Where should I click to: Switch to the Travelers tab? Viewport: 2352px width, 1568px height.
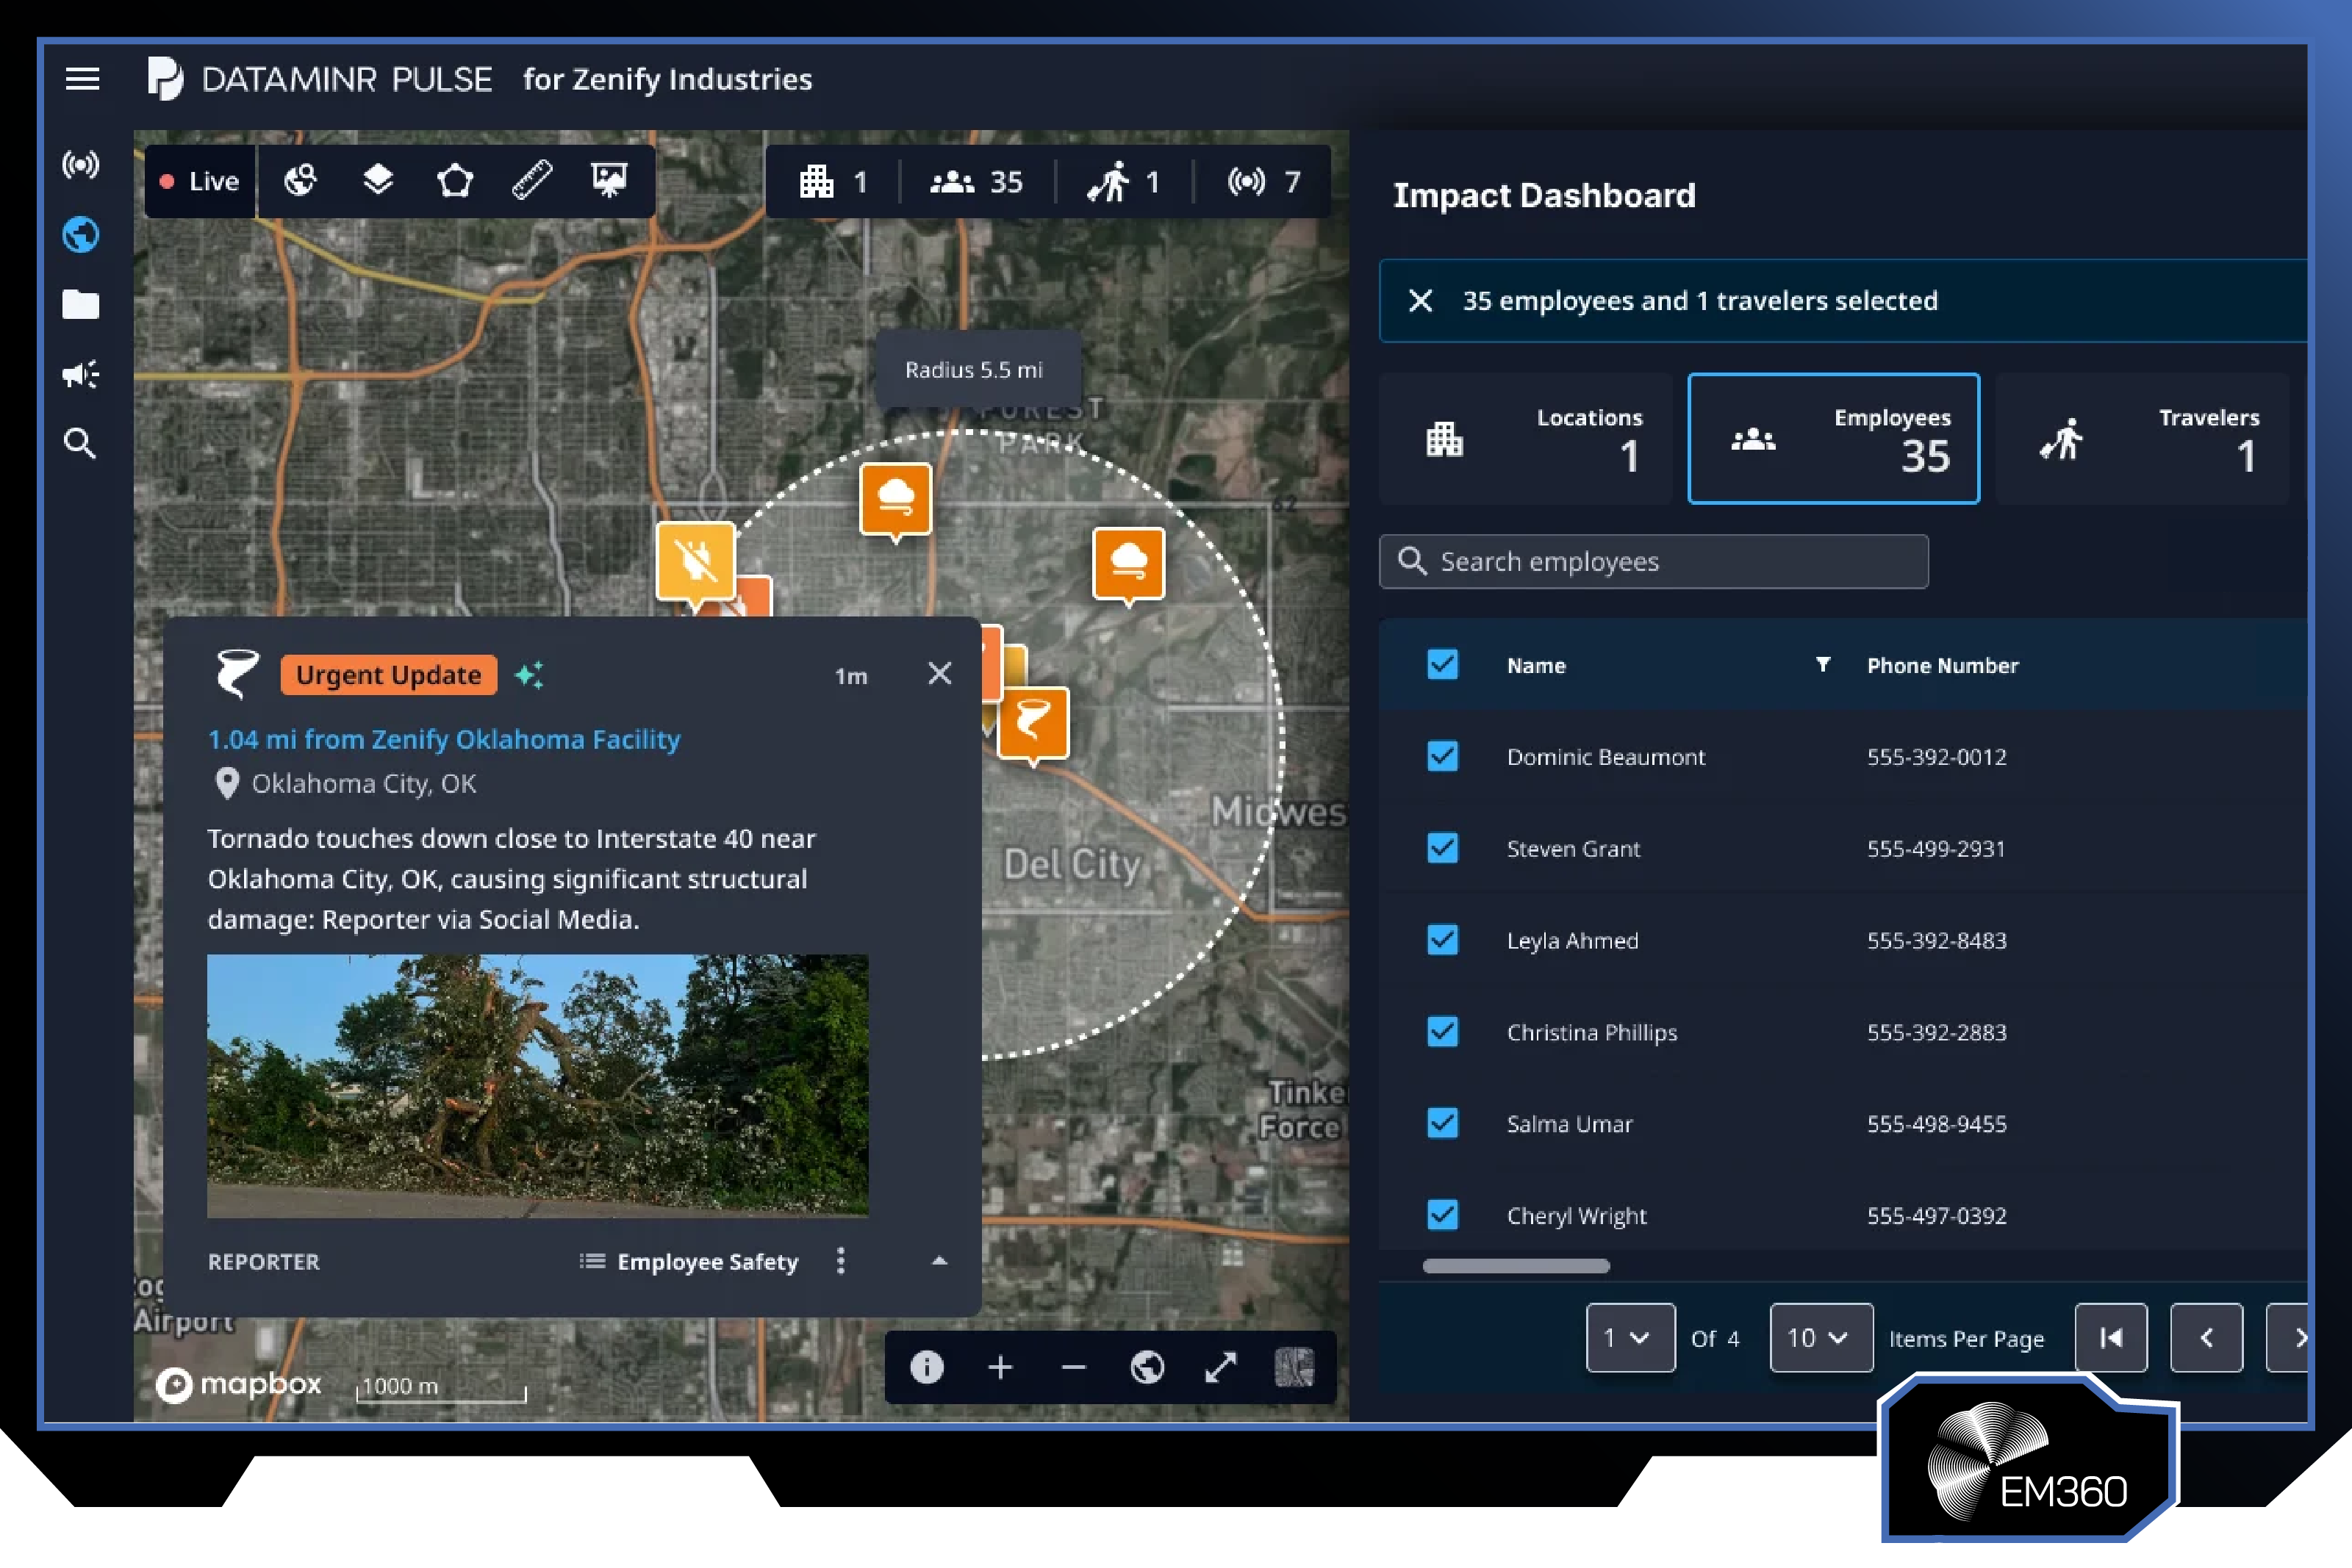point(2143,438)
